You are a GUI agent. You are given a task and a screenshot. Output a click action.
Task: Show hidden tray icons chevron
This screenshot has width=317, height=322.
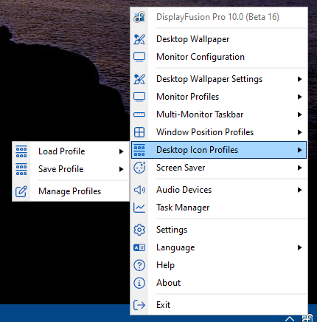point(290,319)
